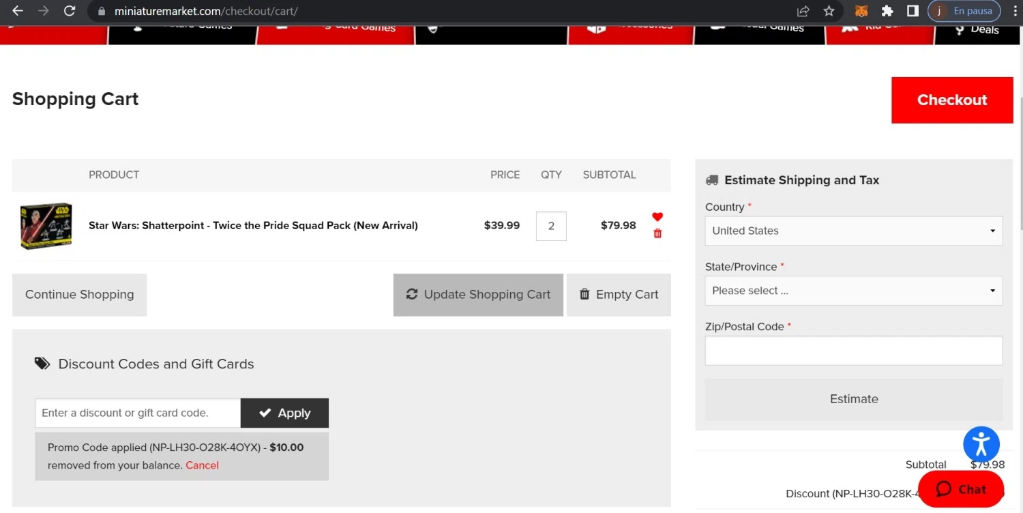Click the Estimate shipping button
1023x513 pixels.
point(854,399)
